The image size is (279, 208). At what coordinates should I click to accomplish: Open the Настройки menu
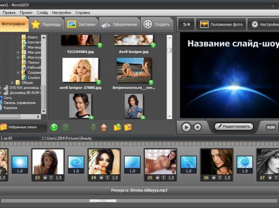(x=61, y=13)
